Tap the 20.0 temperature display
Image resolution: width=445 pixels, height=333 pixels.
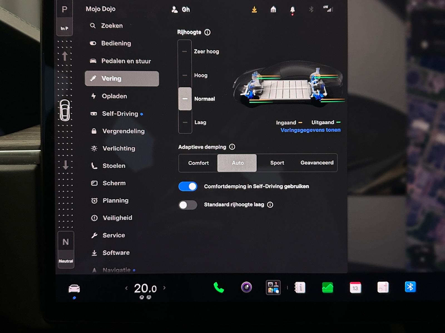click(145, 289)
